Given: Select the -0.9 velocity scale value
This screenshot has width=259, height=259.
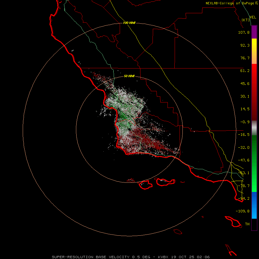Looking at the screenshot, I should tap(245, 122).
